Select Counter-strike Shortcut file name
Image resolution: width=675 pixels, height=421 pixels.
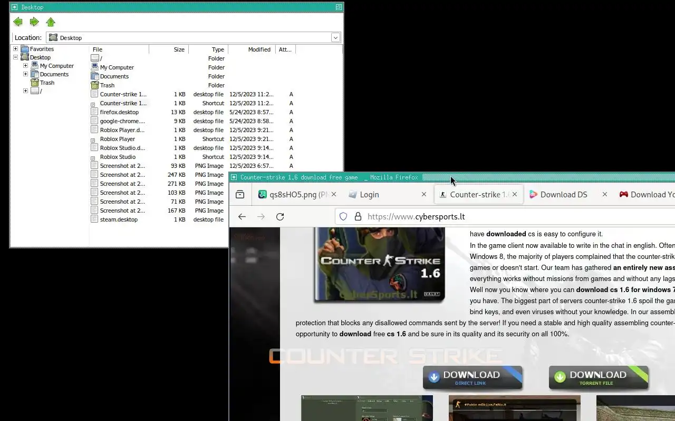click(x=123, y=103)
